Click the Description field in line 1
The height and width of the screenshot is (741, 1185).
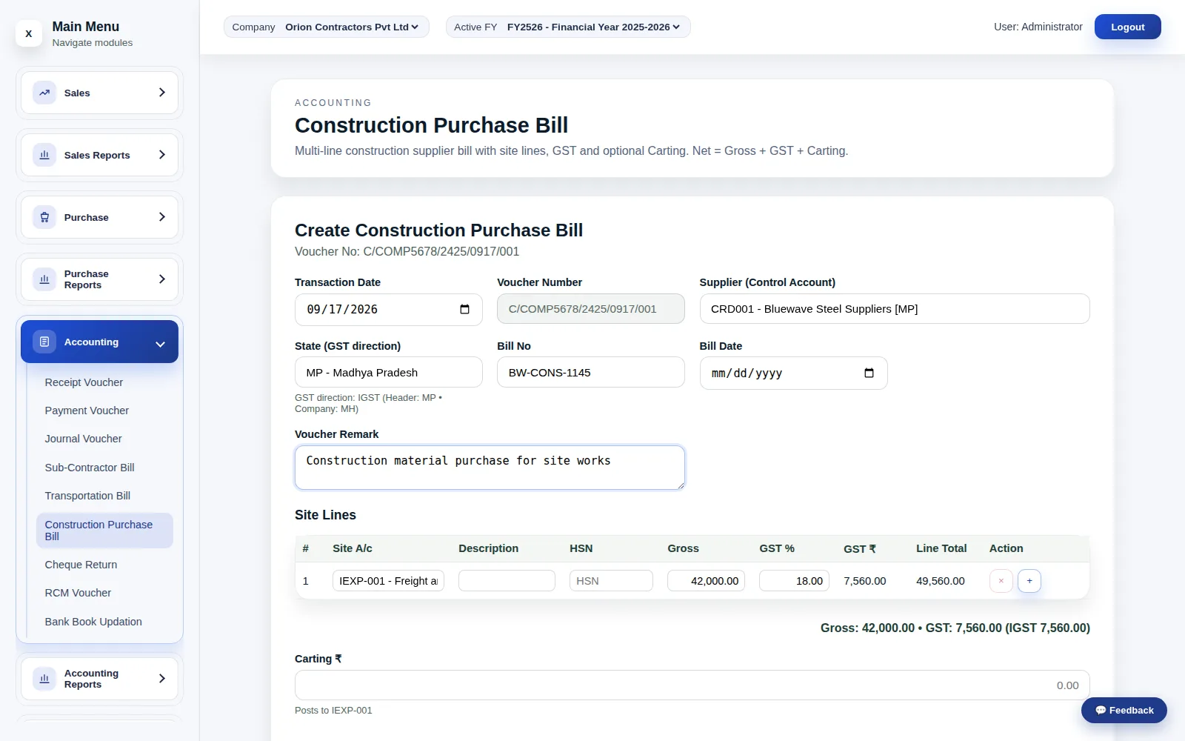point(507,581)
